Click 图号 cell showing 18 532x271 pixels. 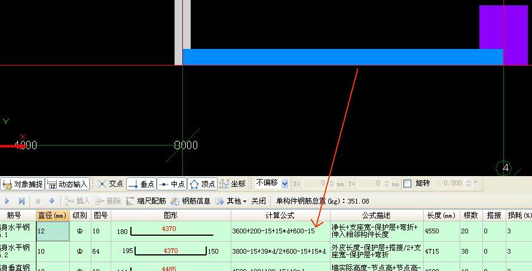[x=101, y=231]
